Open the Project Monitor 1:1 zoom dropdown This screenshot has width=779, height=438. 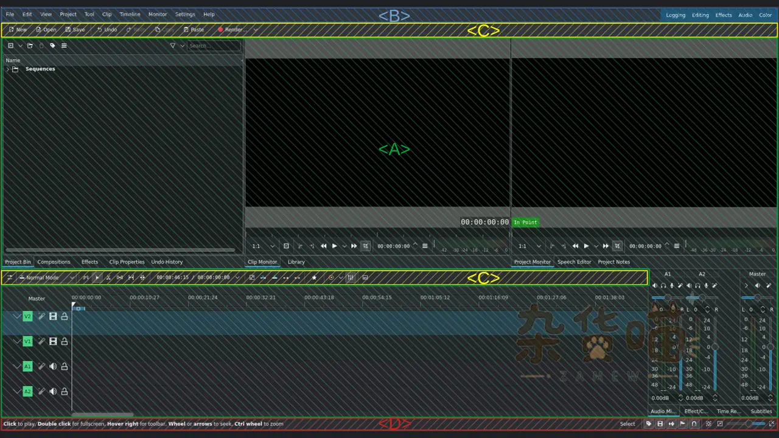pyautogui.click(x=529, y=246)
